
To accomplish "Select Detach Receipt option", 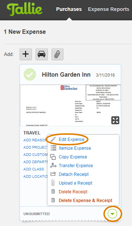I will pyautogui.click(x=74, y=174).
